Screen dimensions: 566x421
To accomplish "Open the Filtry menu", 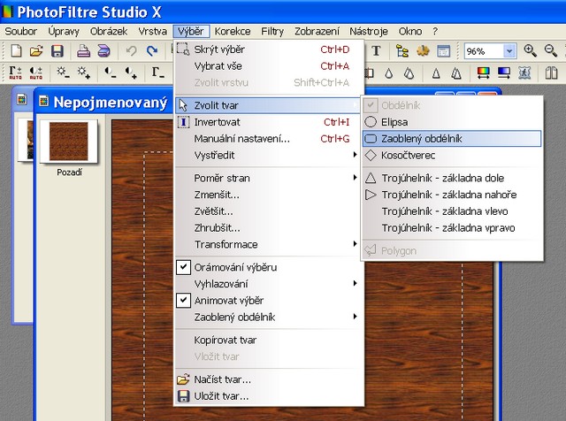I will [x=272, y=32].
